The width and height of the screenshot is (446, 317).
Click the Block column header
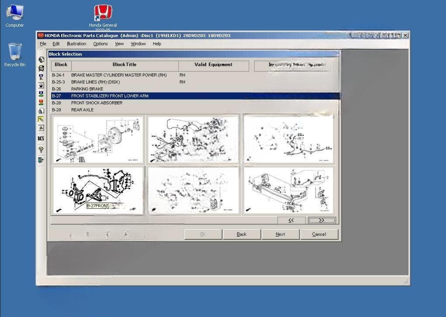[61, 65]
